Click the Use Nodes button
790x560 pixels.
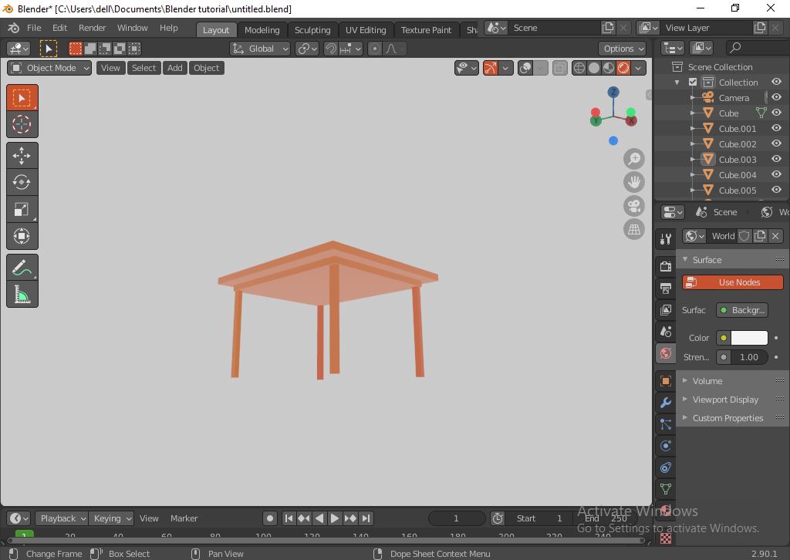tap(731, 282)
